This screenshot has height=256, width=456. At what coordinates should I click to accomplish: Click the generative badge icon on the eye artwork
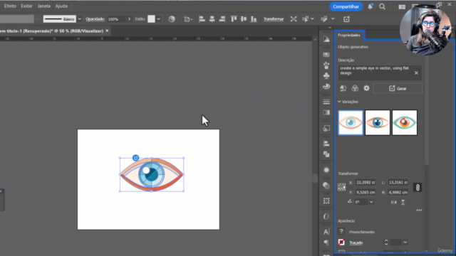(x=135, y=158)
